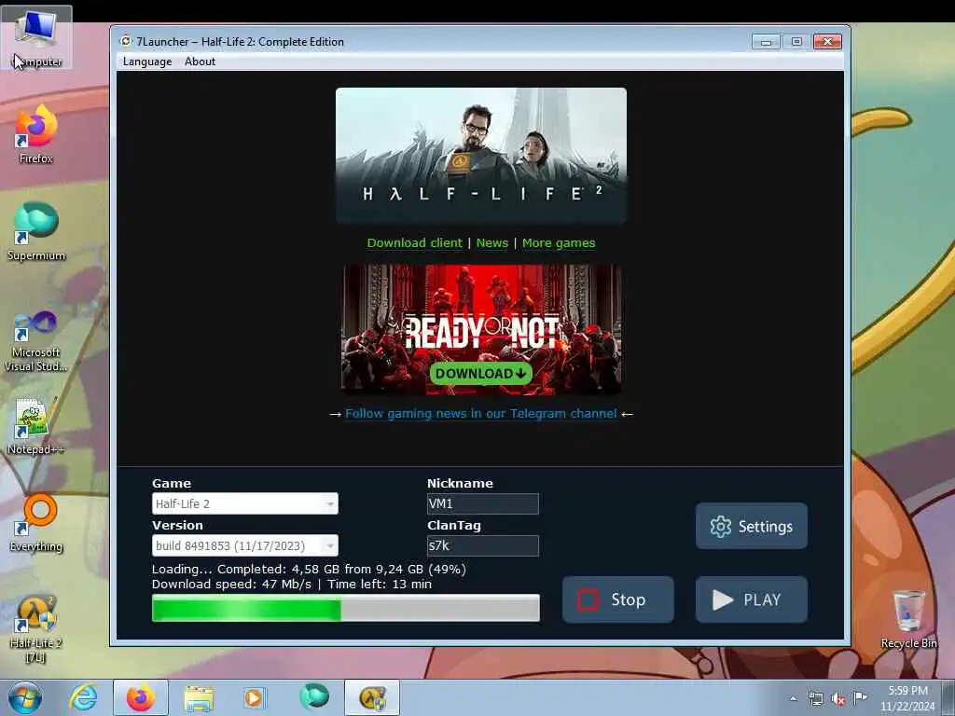Switch to Firefox in the taskbar
The height and width of the screenshot is (716, 955).
(x=141, y=697)
